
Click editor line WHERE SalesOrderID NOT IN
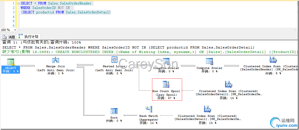tap(45, 8)
